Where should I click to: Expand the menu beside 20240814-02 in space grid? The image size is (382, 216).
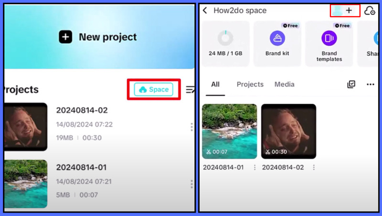point(314,167)
